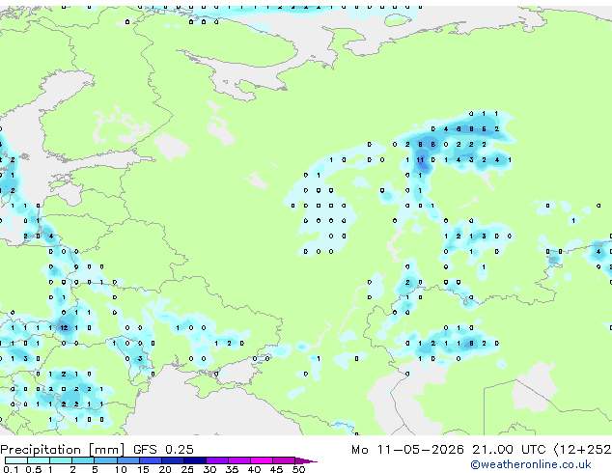This screenshot has width=612, height=473.
Task: Click the legend label '25'
Action: point(187,469)
